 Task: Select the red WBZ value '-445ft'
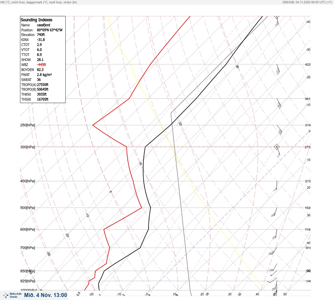coord(42,65)
